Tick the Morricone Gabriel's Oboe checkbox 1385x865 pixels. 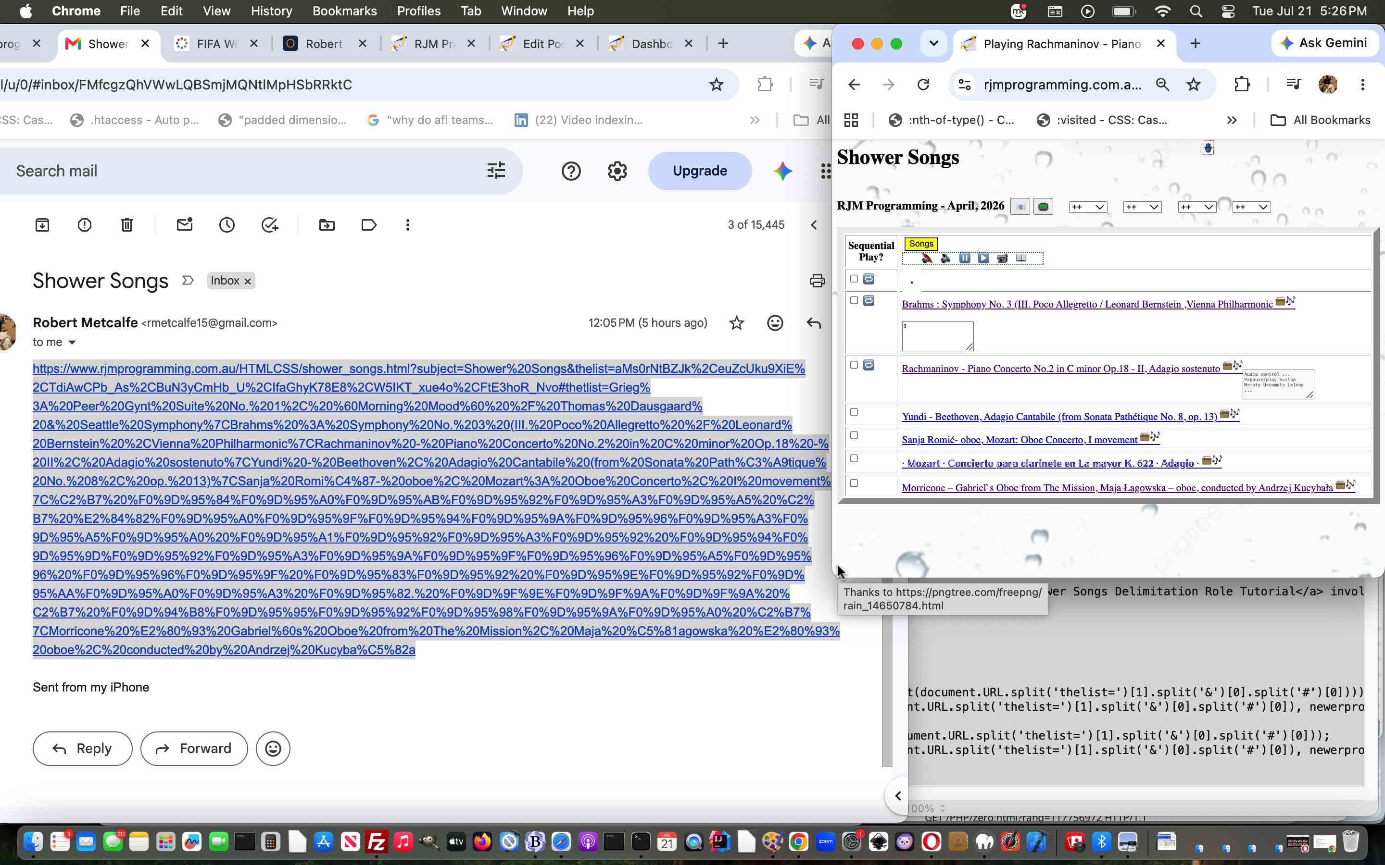tap(854, 483)
